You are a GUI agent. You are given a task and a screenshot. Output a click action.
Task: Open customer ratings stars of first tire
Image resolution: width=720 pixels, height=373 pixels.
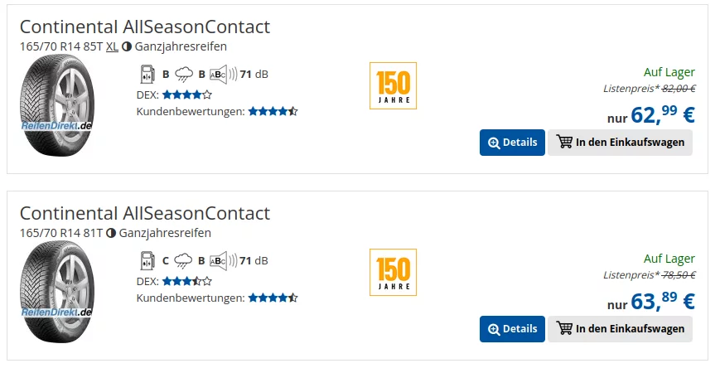click(x=273, y=111)
